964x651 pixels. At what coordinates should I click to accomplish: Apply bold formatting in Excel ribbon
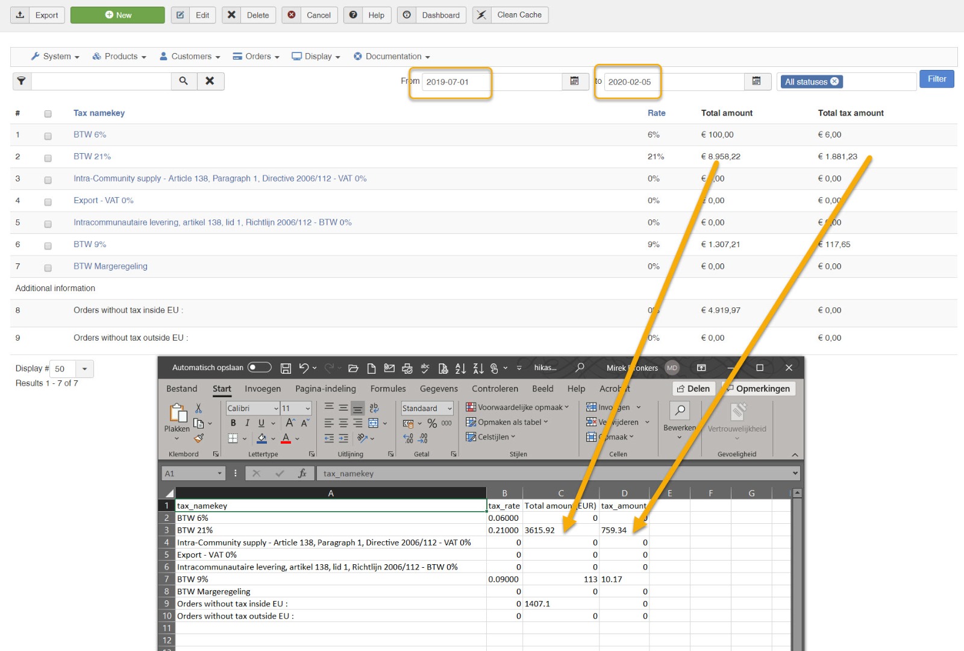pyautogui.click(x=233, y=423)
